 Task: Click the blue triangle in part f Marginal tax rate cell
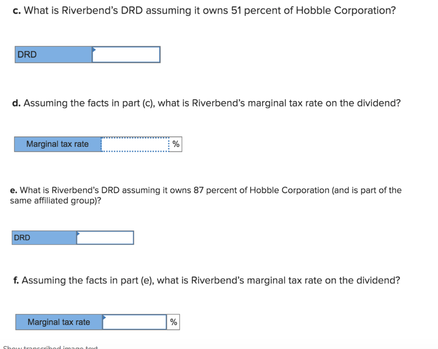coord(104,319)
